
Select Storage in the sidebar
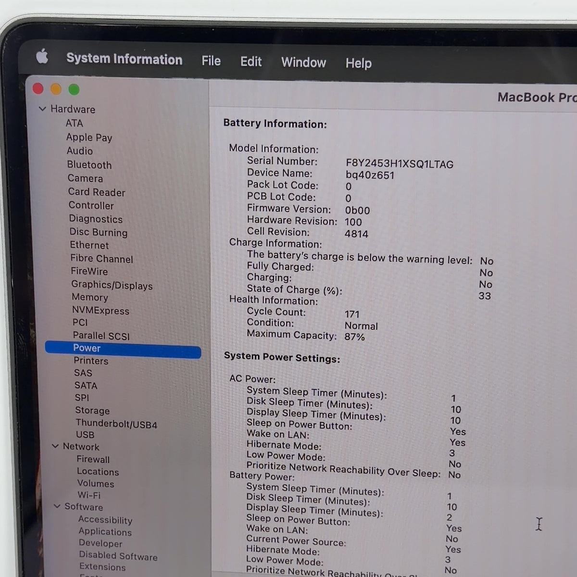coord(92,411)
